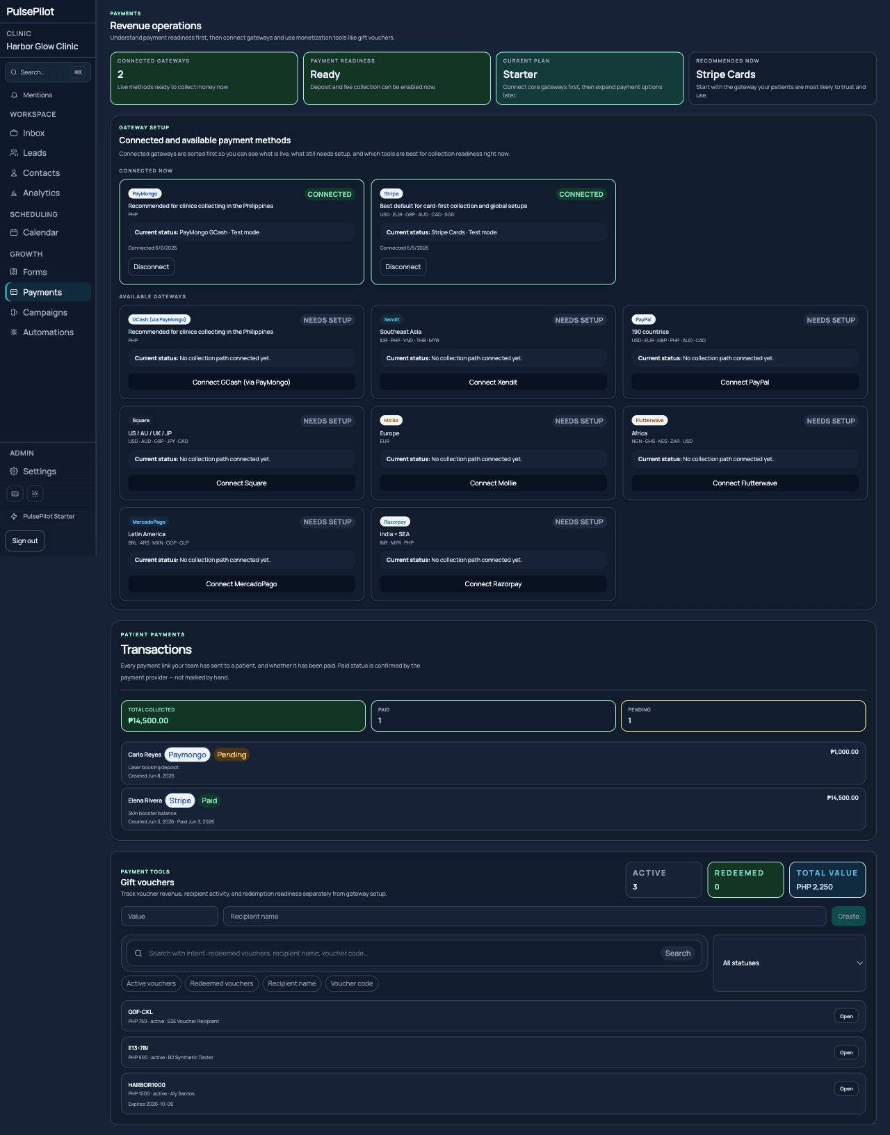Click the Total Collected ₱14,500.00 tile
Viewport: 890px width, 1135px height.
pyautogui.click(x=243, y=716)
